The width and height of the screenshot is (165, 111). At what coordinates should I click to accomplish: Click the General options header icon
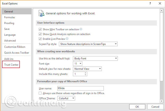point(41,13)
